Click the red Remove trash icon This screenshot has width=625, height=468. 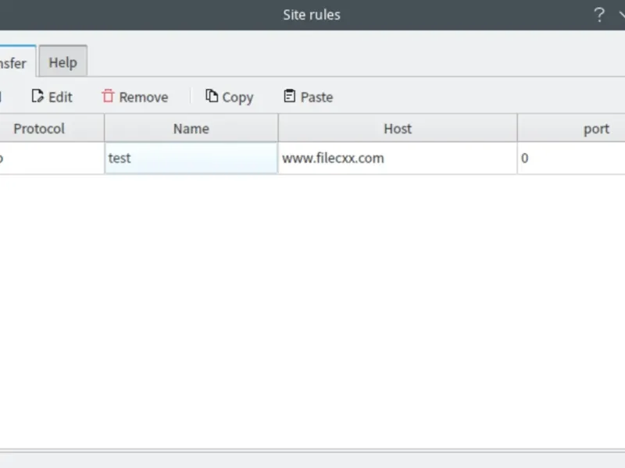[x=108, y=97]
